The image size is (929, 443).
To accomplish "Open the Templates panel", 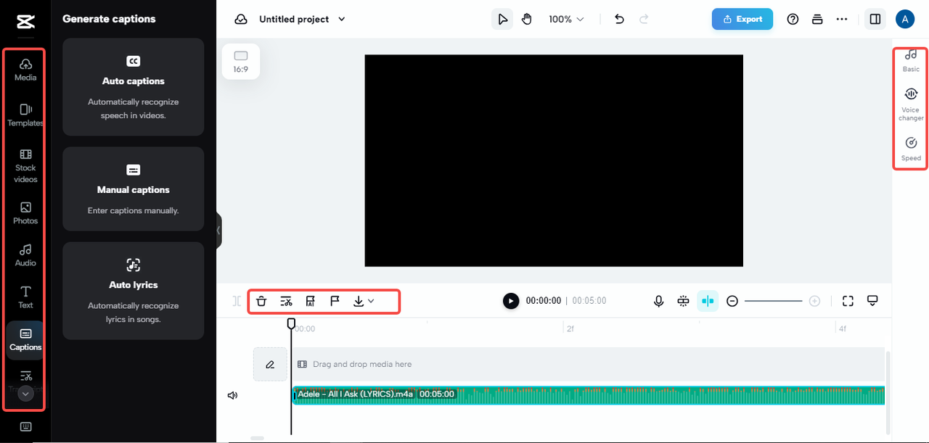I will coord(25,115).
